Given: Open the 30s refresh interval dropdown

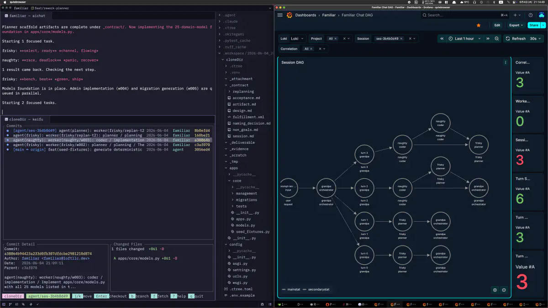Looking at the screenshot, I should [536, 39].
